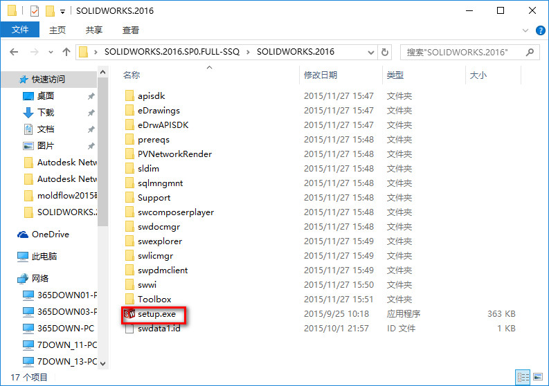The height and width of the screenshot is (386, 549).
Task: Sort by 修改日期 column header
Action: tap(321, 75)
